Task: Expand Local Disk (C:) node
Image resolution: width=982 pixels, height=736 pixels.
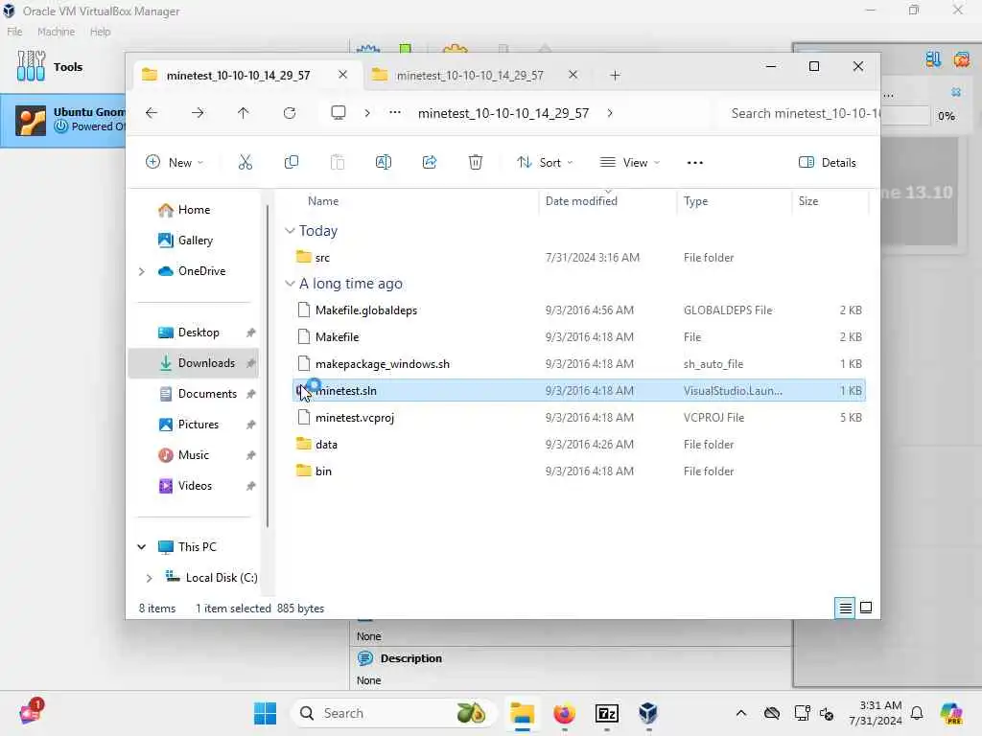Action: [149, 578]
